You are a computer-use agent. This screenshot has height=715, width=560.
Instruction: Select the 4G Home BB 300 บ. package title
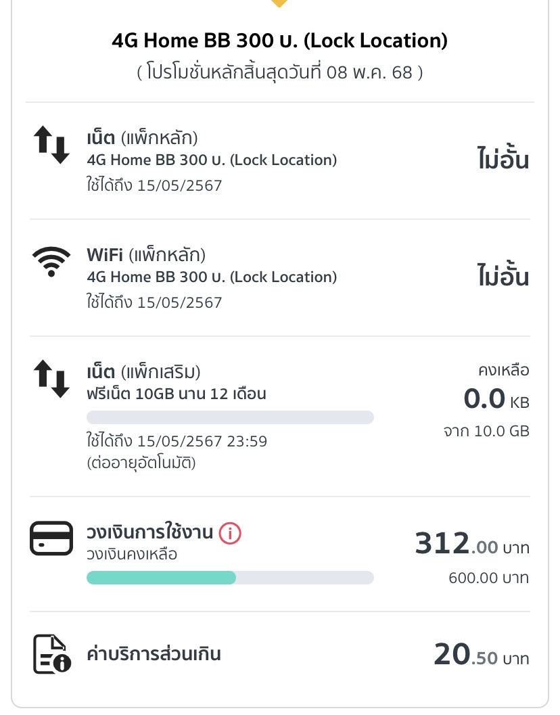click(279, 41)
